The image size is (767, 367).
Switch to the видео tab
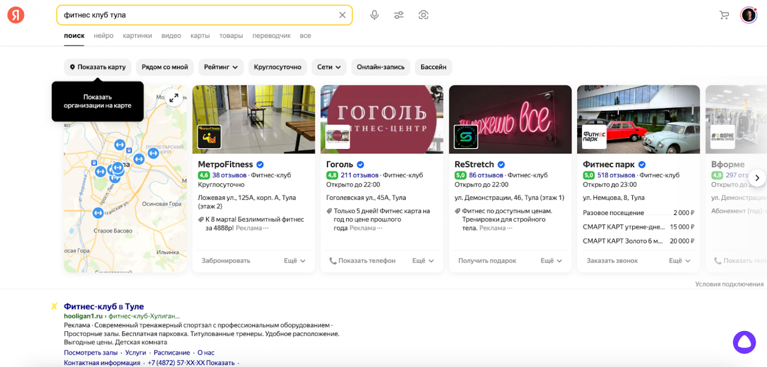[171, 36]
